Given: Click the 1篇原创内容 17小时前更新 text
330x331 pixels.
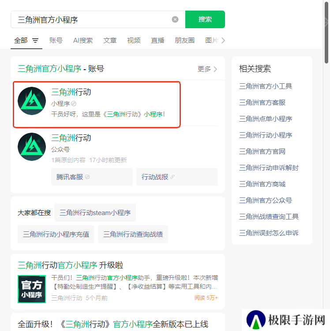Looking at the screenshot, I should point(89,160).
